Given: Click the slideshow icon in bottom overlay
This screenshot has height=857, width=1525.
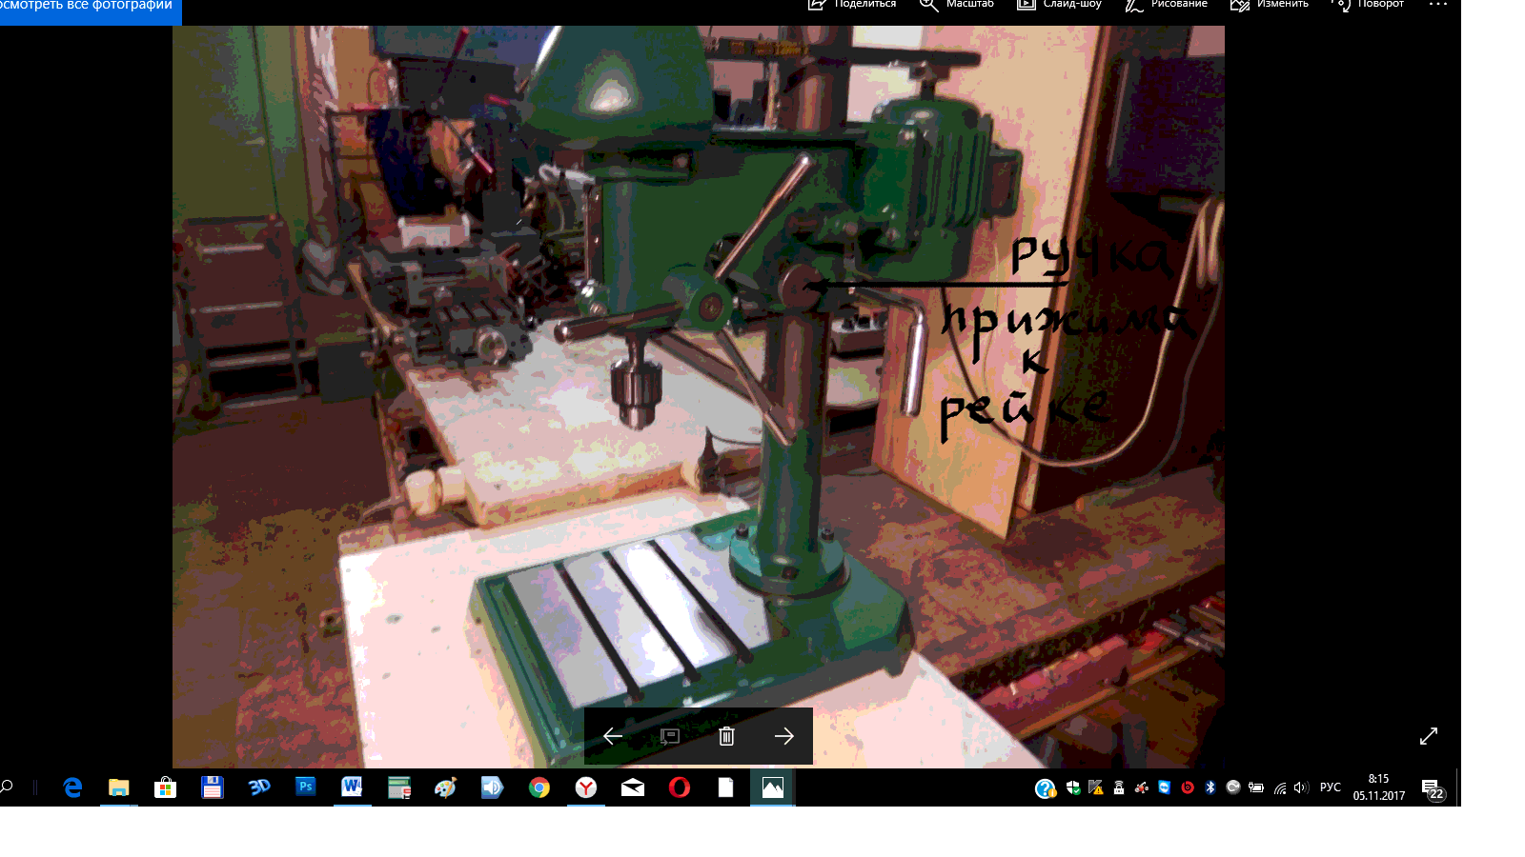Looking at the screenshot, I should 669,736.
